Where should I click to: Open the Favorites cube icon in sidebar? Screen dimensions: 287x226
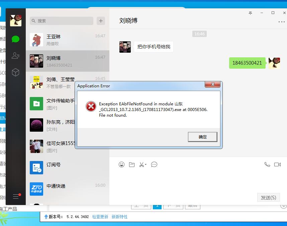tap(16, 72)
